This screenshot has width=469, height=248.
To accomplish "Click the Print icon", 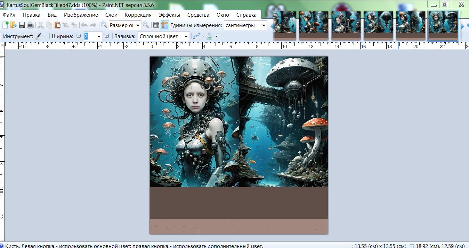I will (30, 25).
